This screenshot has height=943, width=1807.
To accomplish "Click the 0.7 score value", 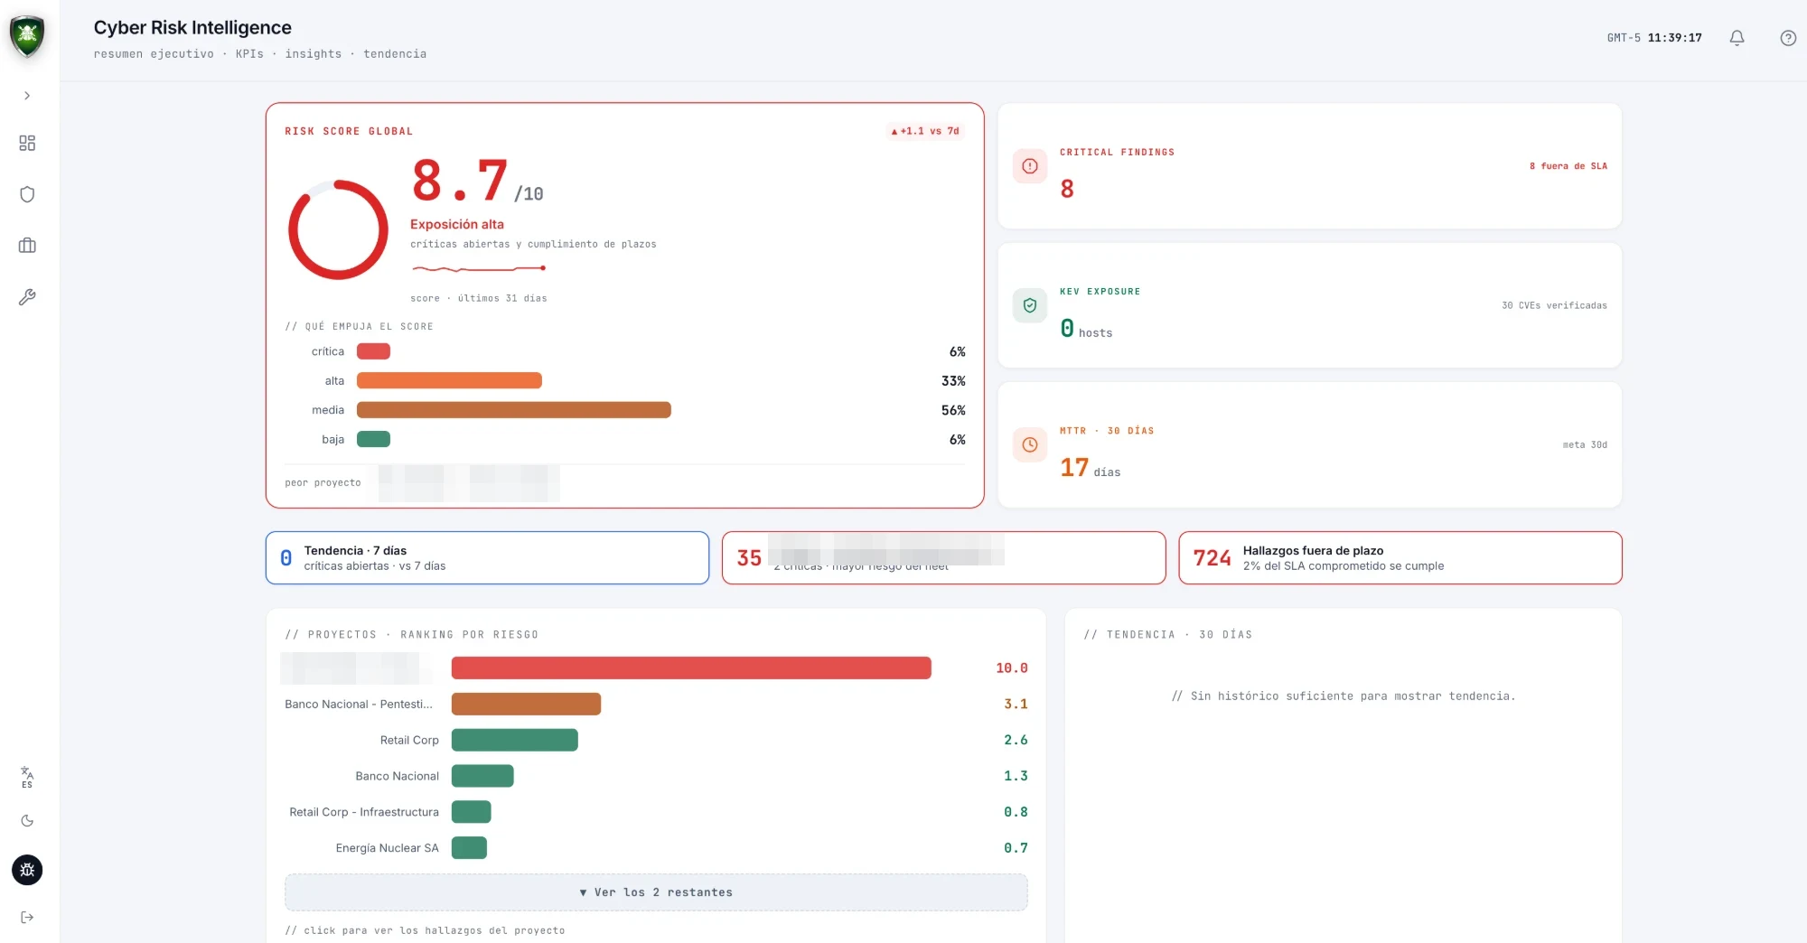I will tap(1016, 848).
